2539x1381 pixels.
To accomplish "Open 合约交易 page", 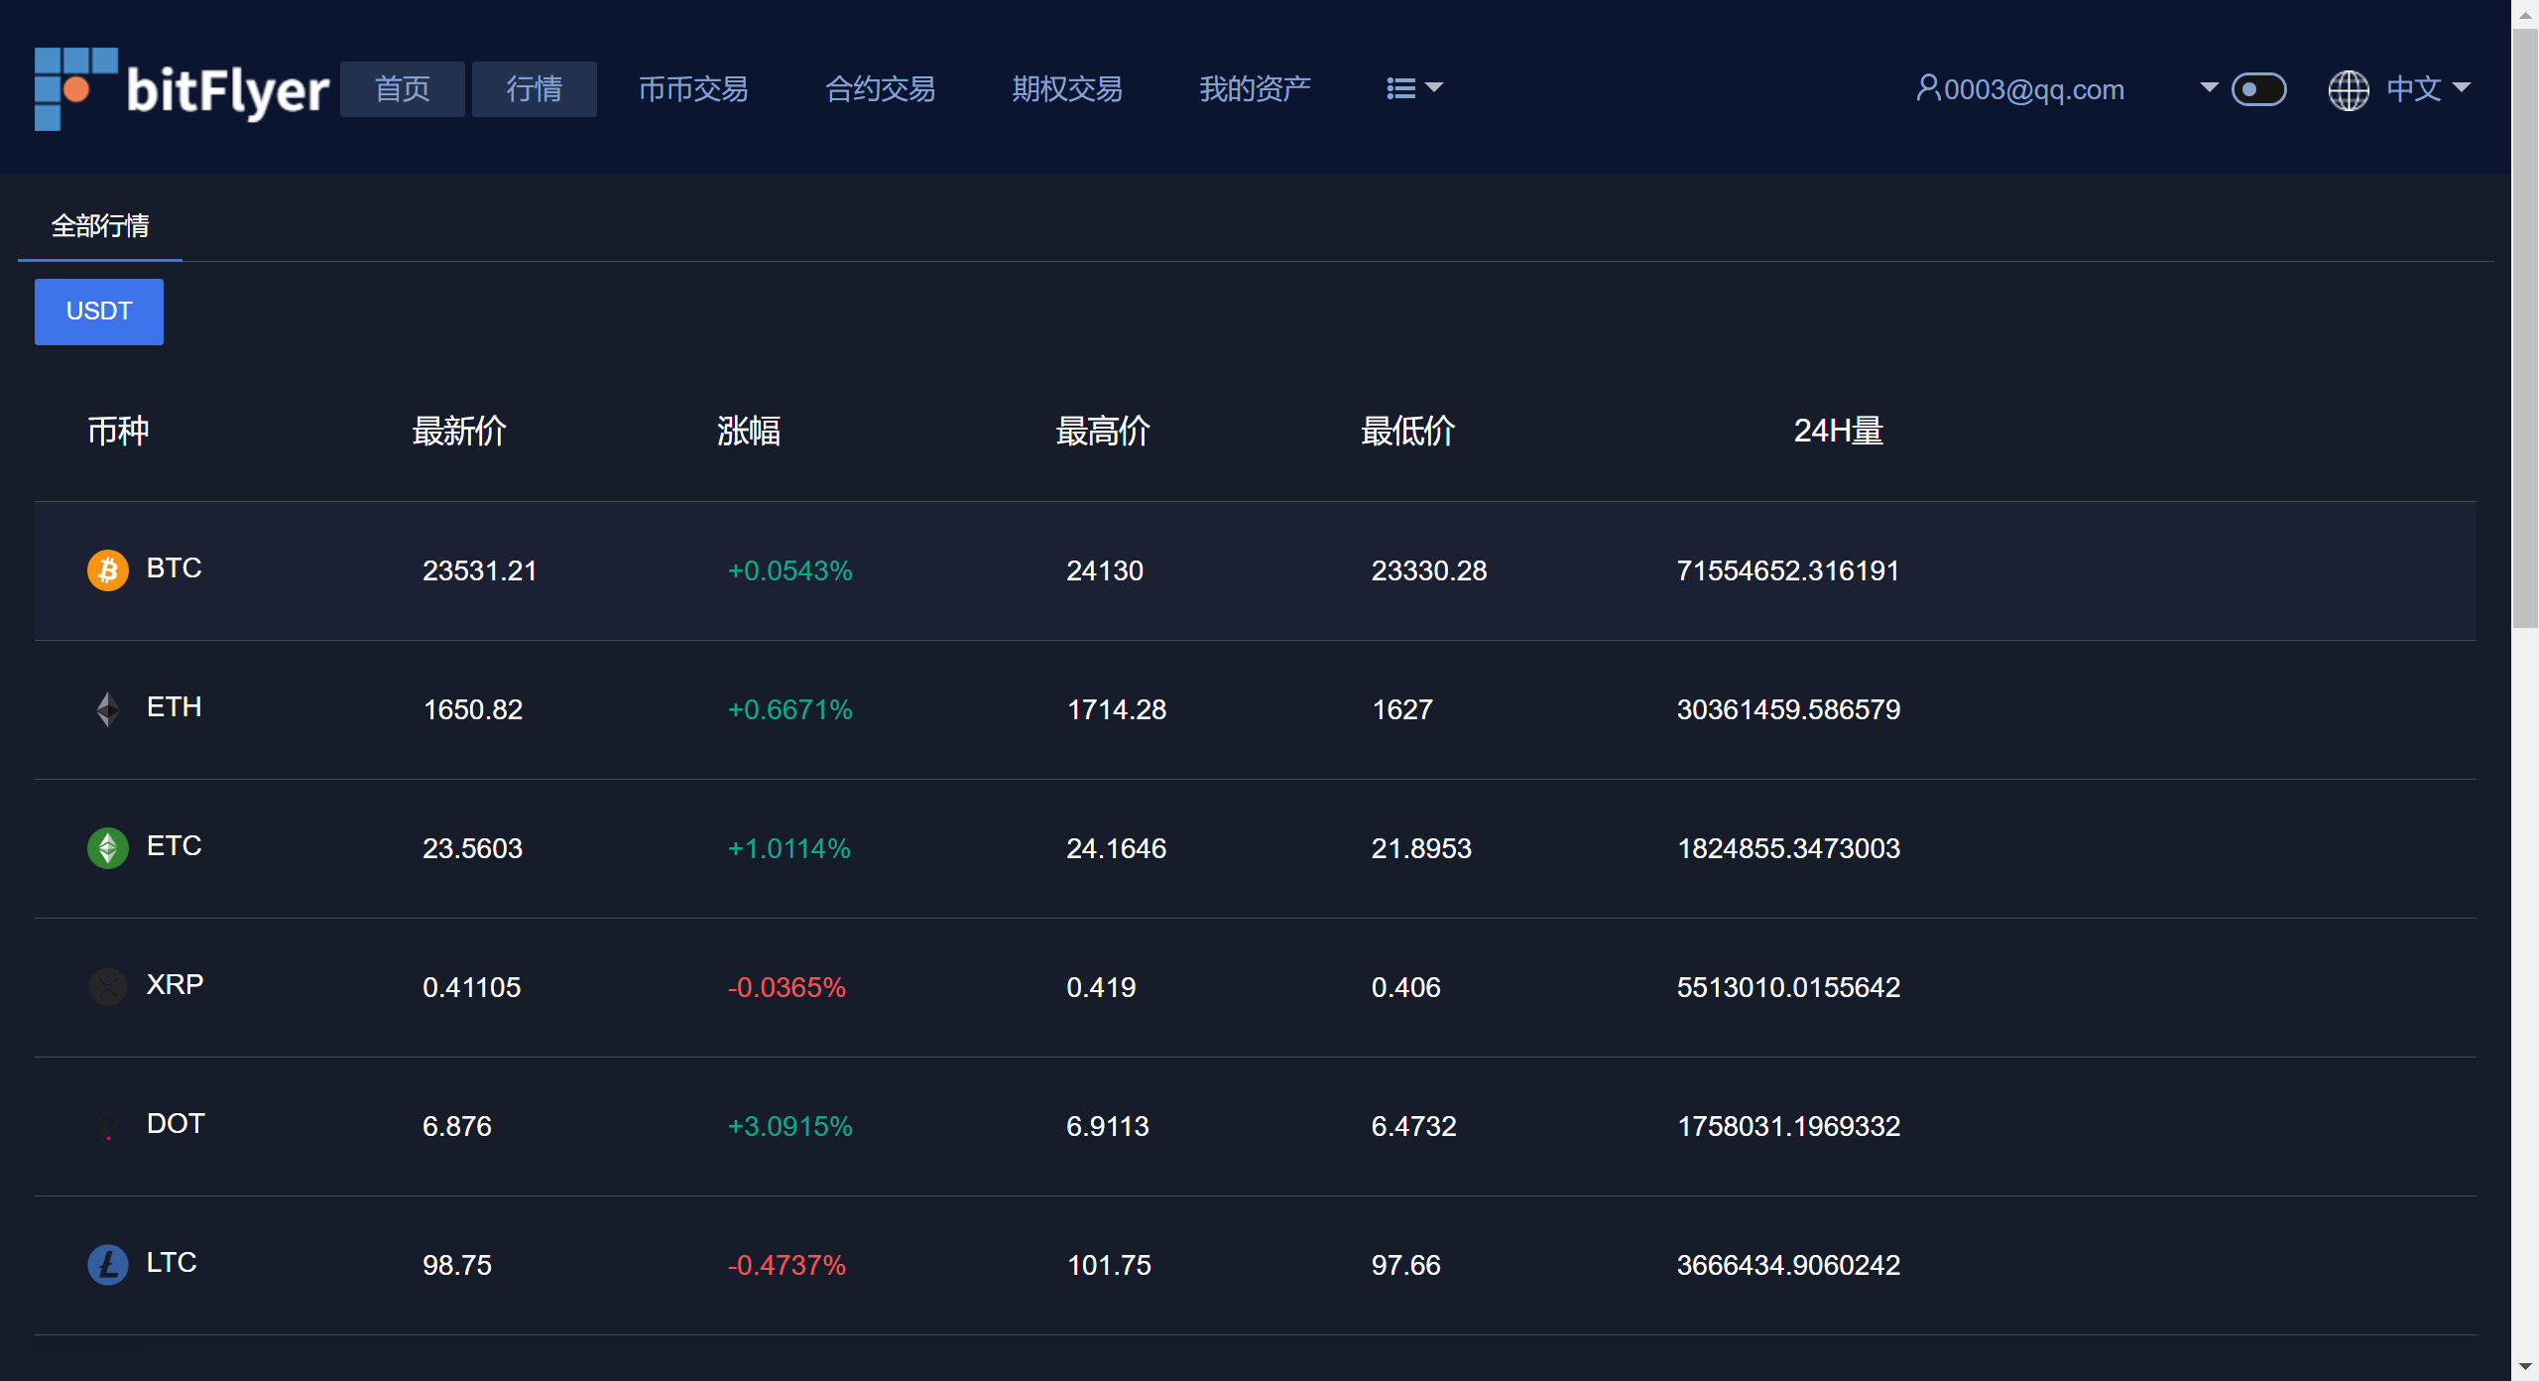I will pos(881,89).
